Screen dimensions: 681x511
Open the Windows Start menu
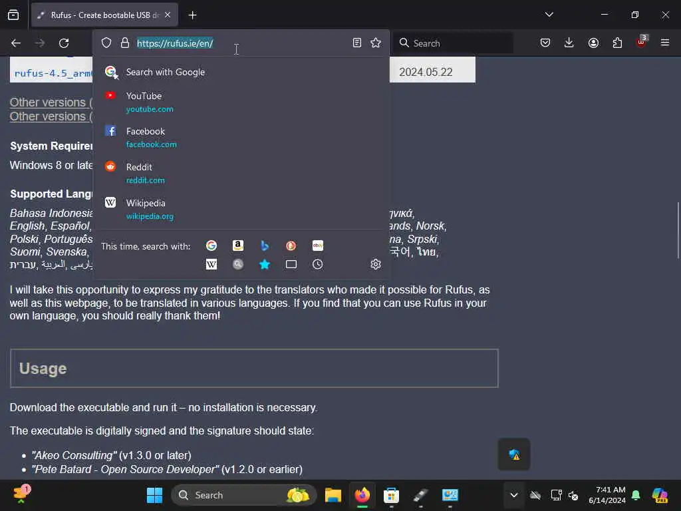tap(154, 495)
